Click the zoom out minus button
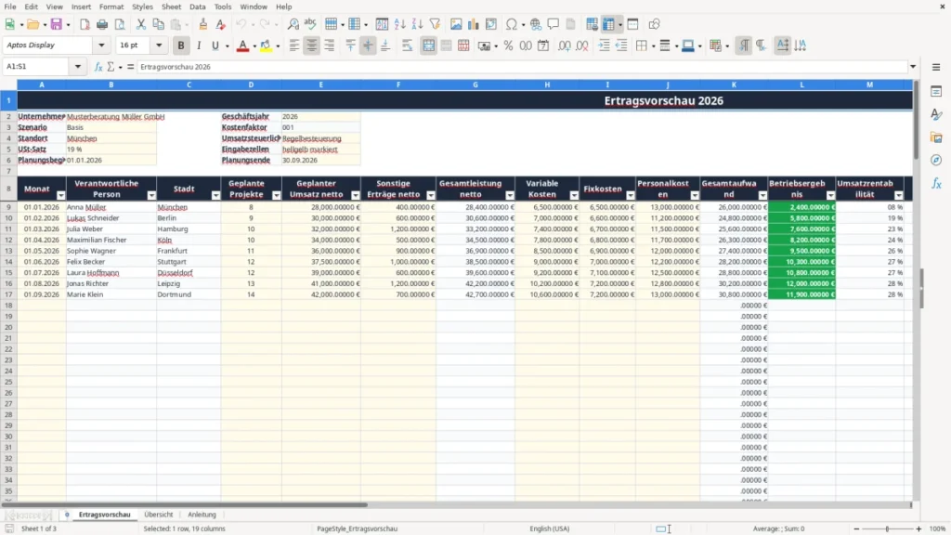The image size is (951, 535). 856,528
